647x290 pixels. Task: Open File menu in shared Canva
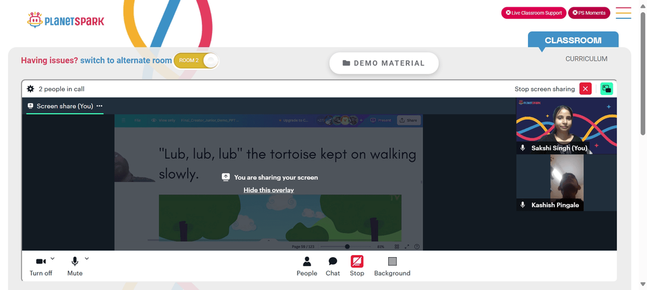pyautogui.click(x=138, y=120)
